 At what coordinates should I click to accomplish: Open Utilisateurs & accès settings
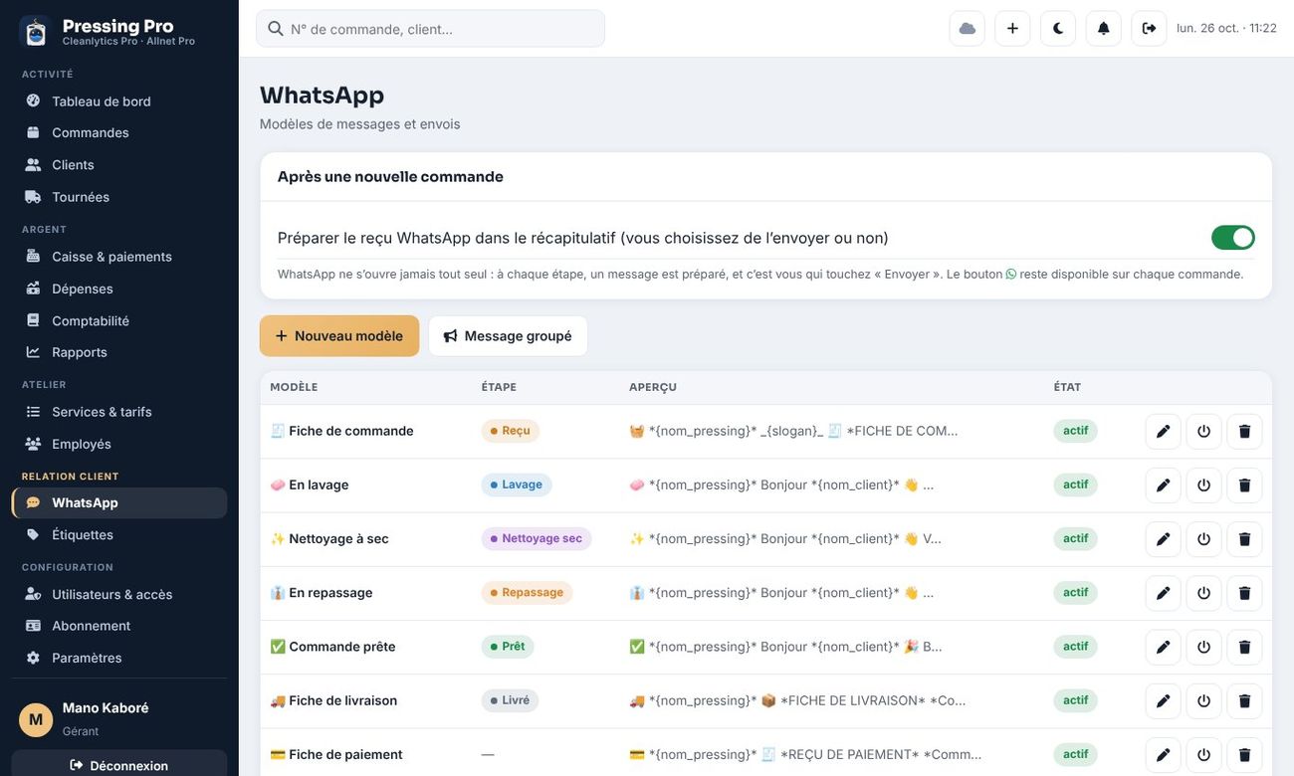pos(119,594)
